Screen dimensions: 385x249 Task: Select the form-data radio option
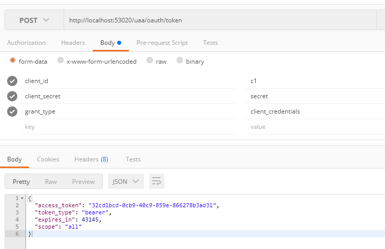pyautogui.click(x=13, y=61)
